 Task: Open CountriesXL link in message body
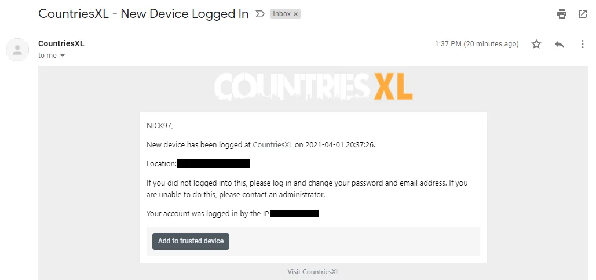click(272, 145)
